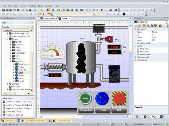
Task: Switch to the Cross Reference tab
Action: [x=49, y=18]
